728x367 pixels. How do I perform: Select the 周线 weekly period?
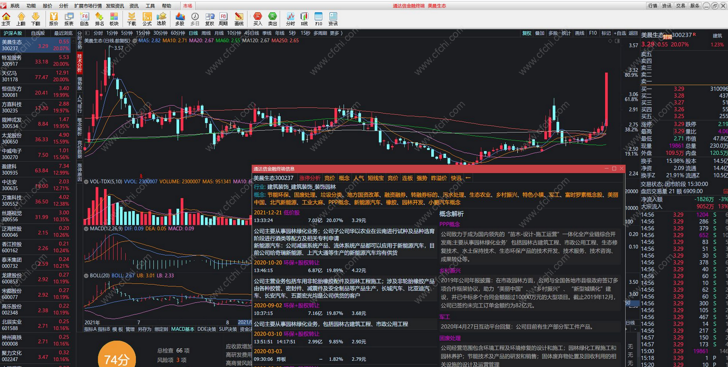(206, 33)
